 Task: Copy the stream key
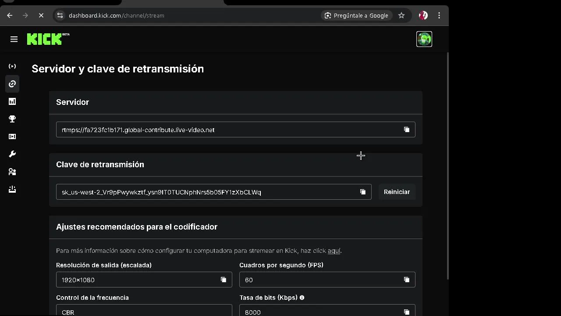click(x=363, y=192)
